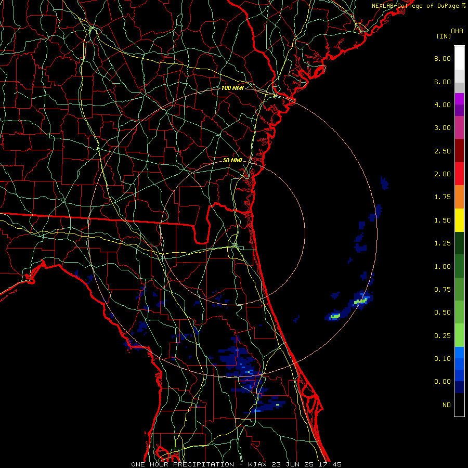The image size is (468, 468).
Task: Click the KJAX station identifier
Action: (257, 464)
